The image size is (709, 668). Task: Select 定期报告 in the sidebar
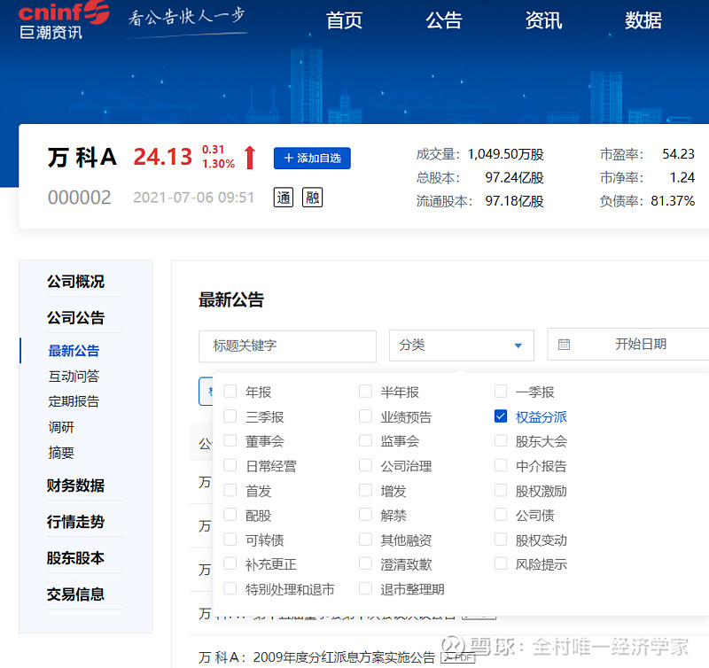tap(74, 401)
